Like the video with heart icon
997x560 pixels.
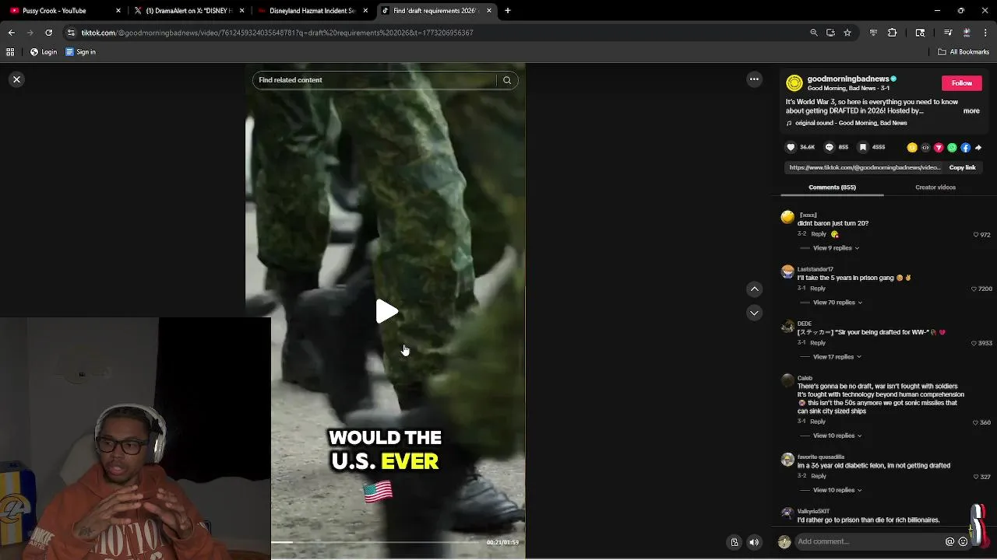(791, 147)
